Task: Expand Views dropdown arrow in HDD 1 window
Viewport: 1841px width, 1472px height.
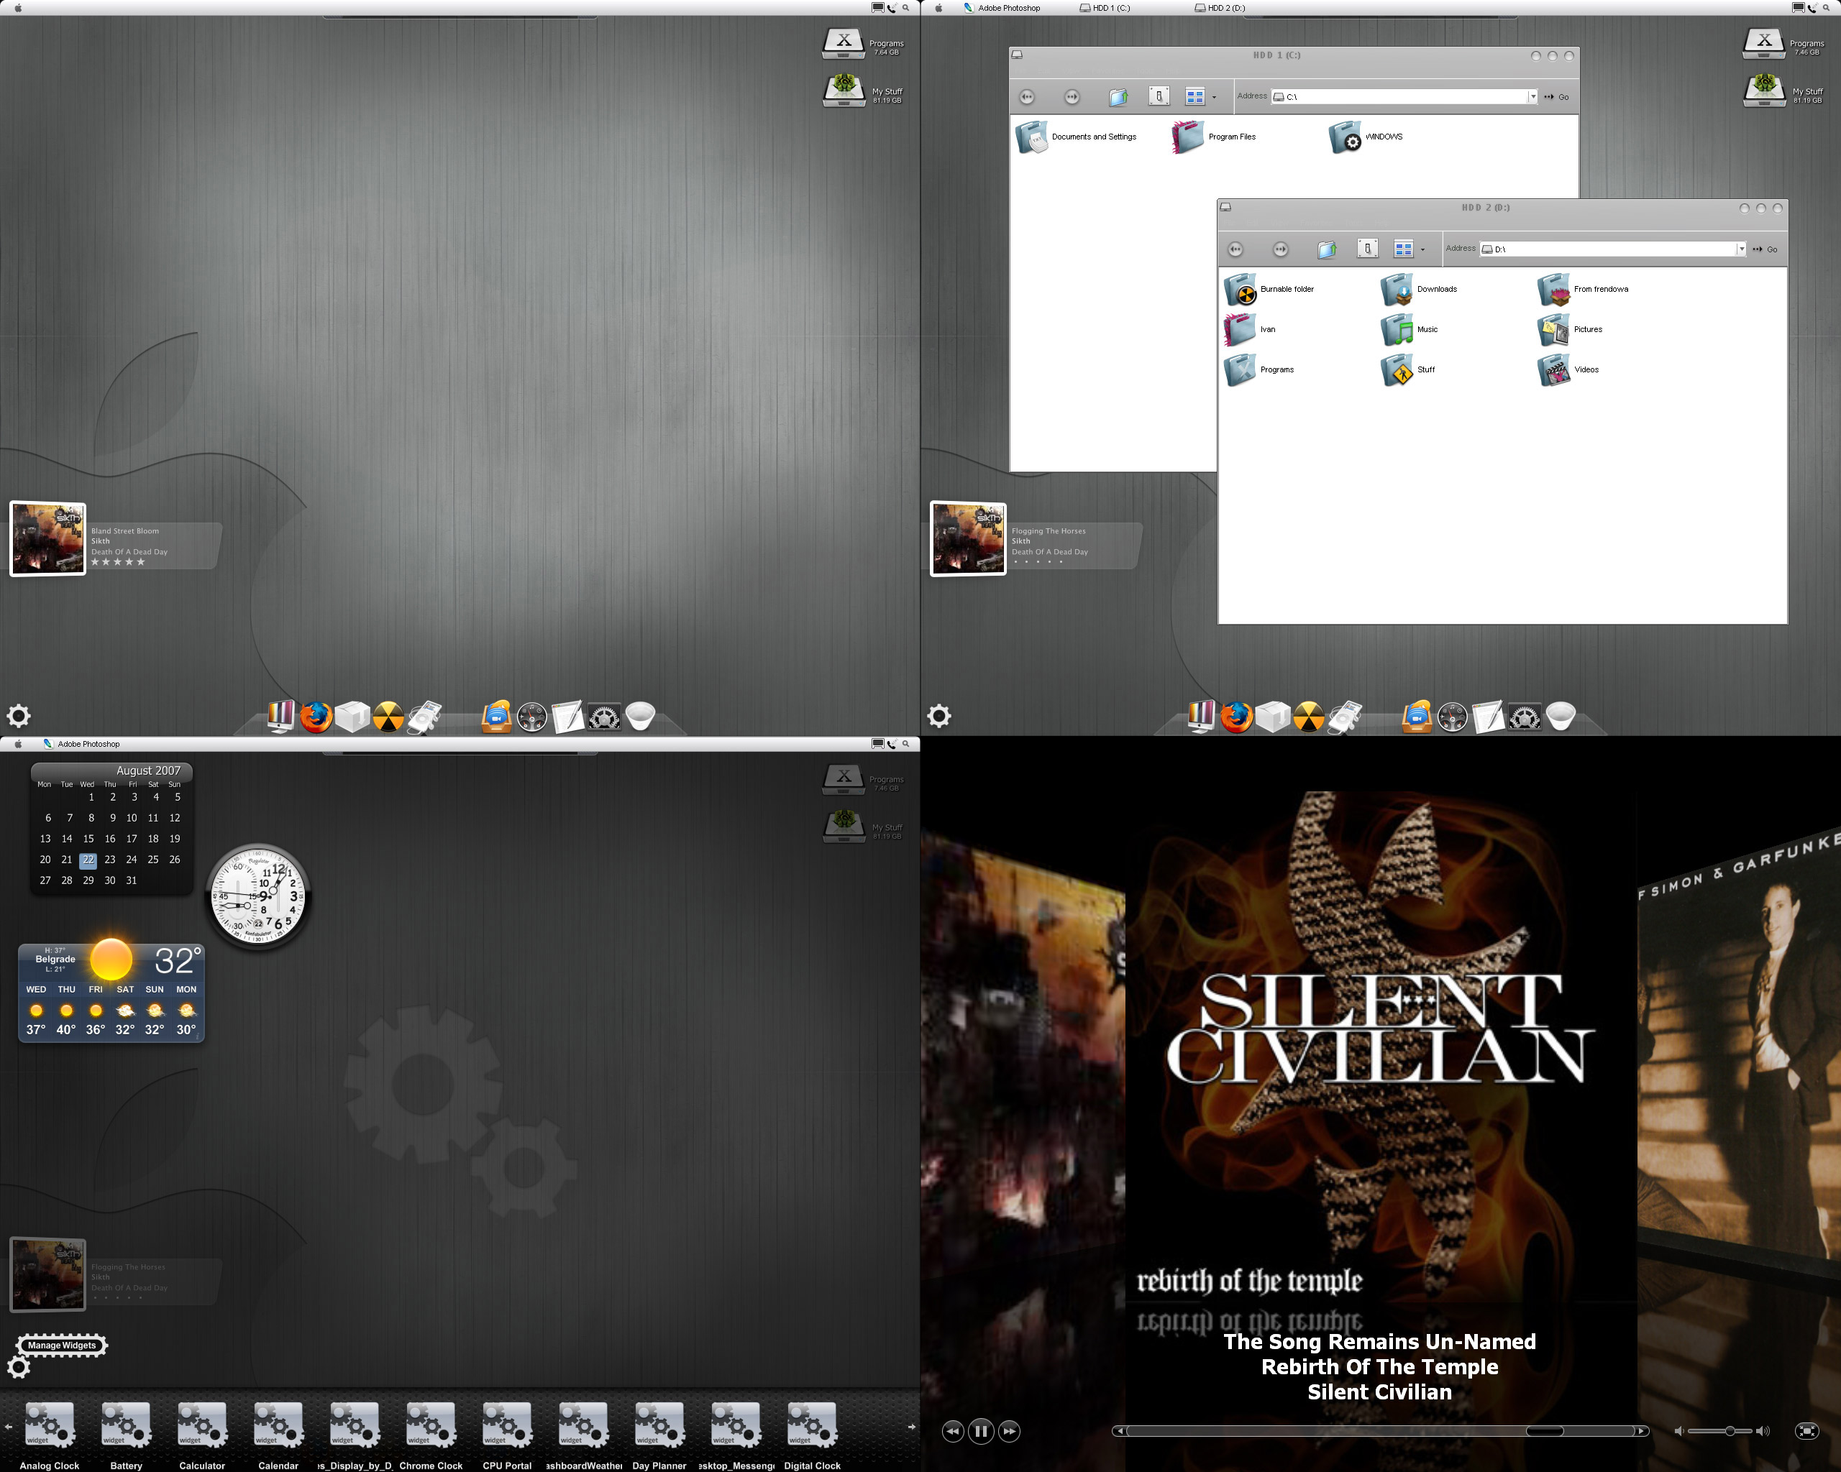Action: coord(1213,97)
